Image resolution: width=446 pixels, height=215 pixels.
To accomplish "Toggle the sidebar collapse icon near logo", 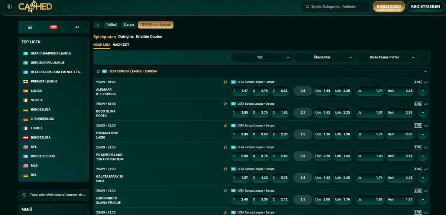I will [9, 7].
